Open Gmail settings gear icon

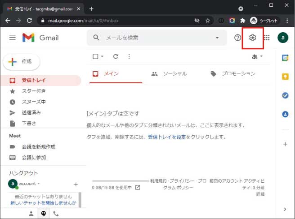(252, 38)
